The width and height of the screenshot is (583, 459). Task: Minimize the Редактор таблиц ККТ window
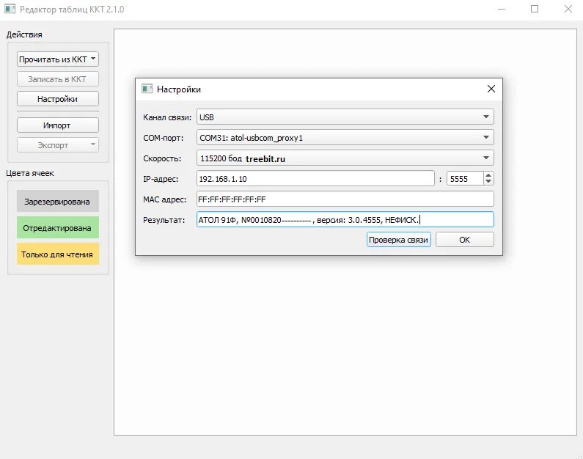tap(502, 9)
